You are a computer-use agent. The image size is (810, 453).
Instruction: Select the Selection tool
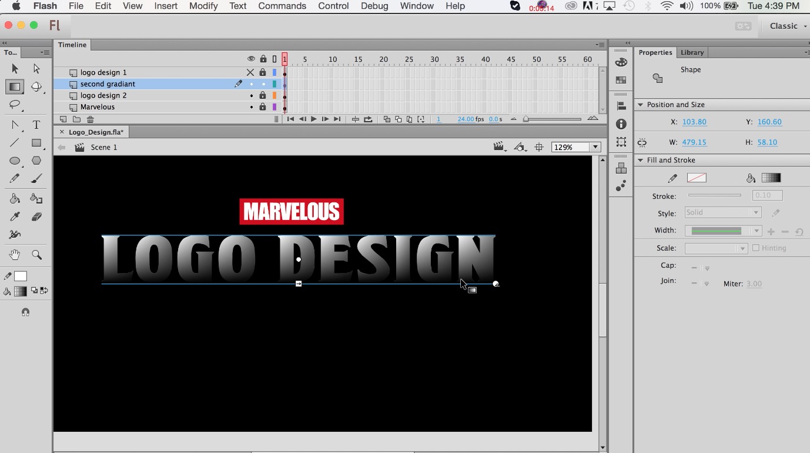tap(15, 69)
